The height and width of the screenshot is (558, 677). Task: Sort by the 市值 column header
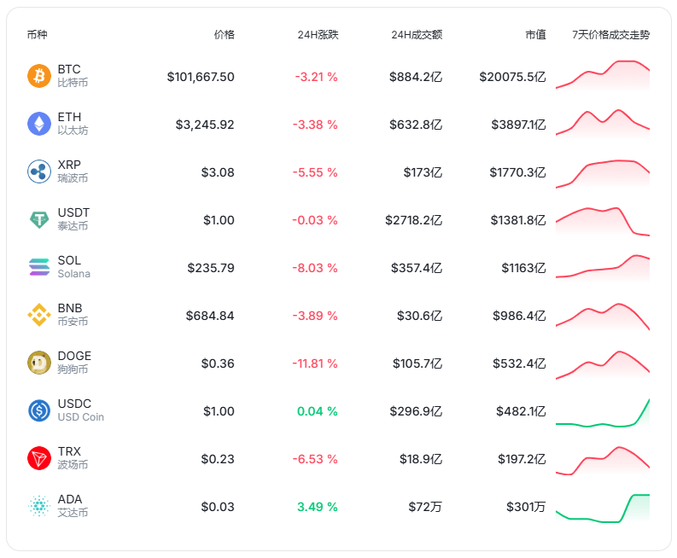535,35
